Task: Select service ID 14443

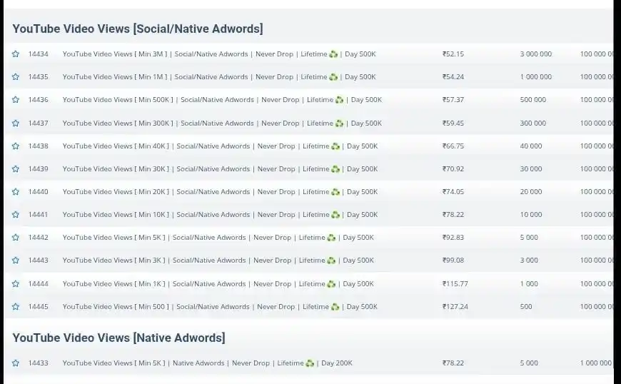Action: (x=39, y=261)
